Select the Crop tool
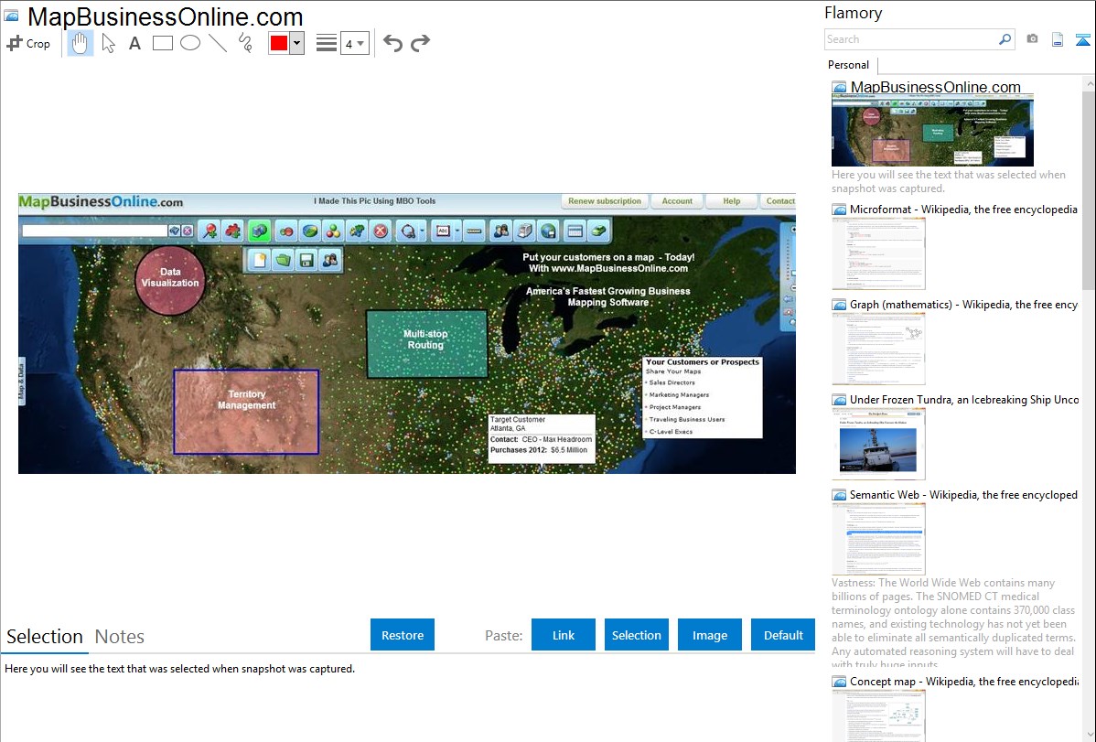The width and height of the screenshot is (1096, 742). (x=28, y=43)
